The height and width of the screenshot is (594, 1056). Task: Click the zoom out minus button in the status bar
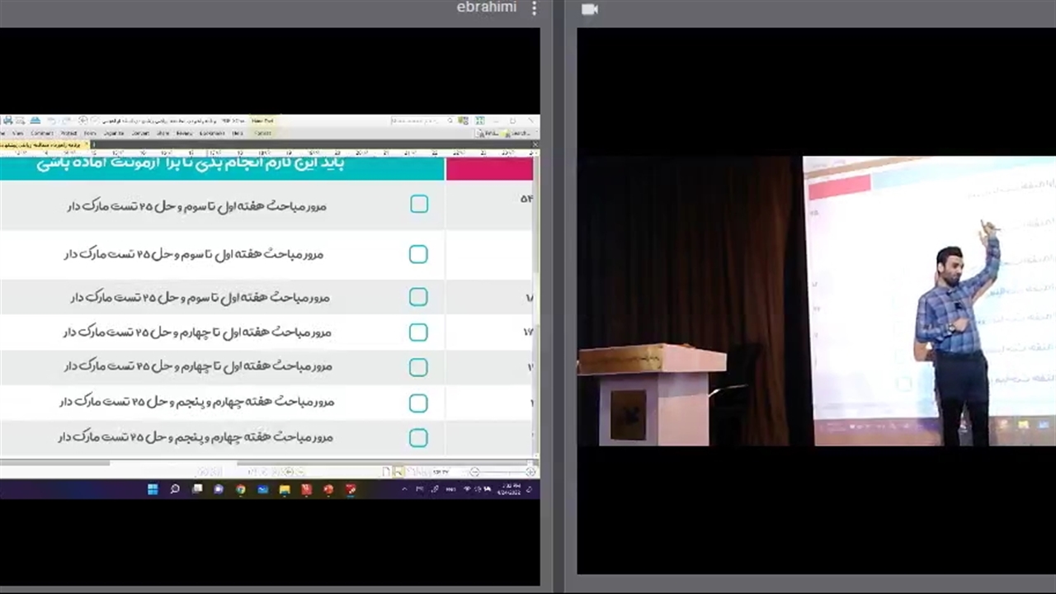click(474, 472)
